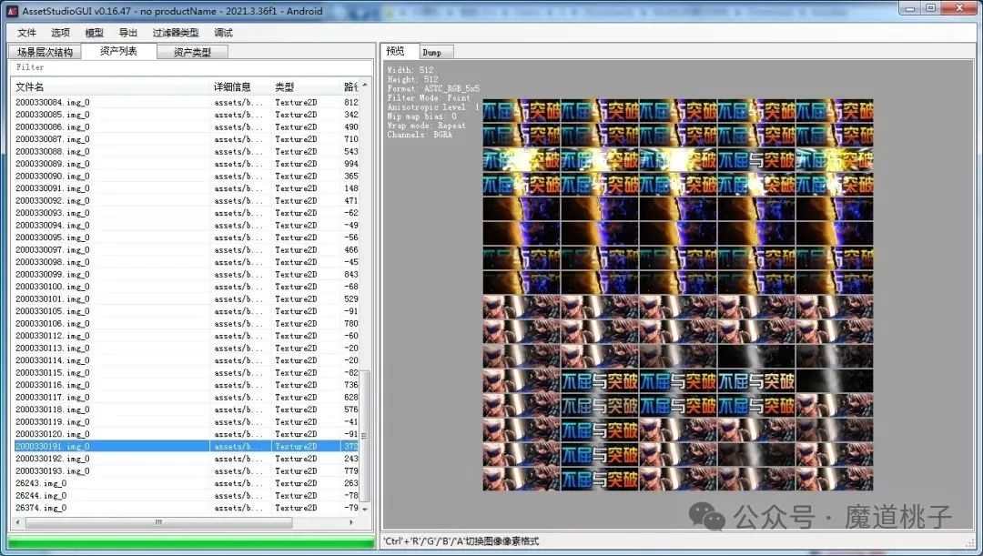The width and height of the screenshot is (983, 556).
Task: Switch to the 资产列表 tab
Action: [x=118, y=51]
